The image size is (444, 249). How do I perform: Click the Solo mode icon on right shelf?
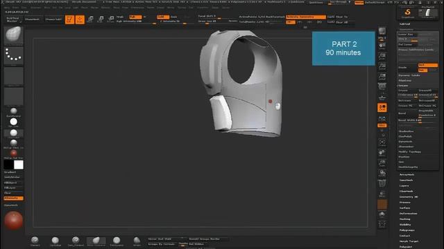pyautogui.click(x=382, y=215)
